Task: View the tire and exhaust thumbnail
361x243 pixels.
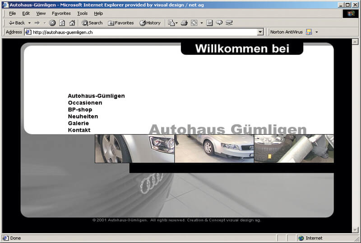Action: (294, 148)
